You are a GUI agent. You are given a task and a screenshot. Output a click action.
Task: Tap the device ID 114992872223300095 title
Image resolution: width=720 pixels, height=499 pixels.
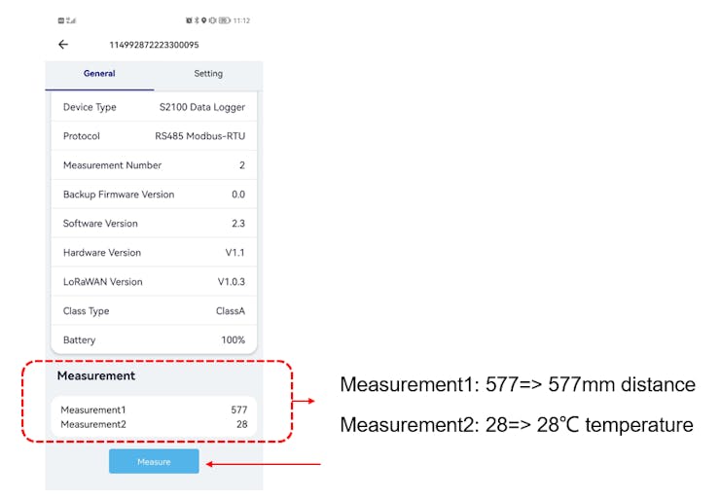[x=154, y=45]
